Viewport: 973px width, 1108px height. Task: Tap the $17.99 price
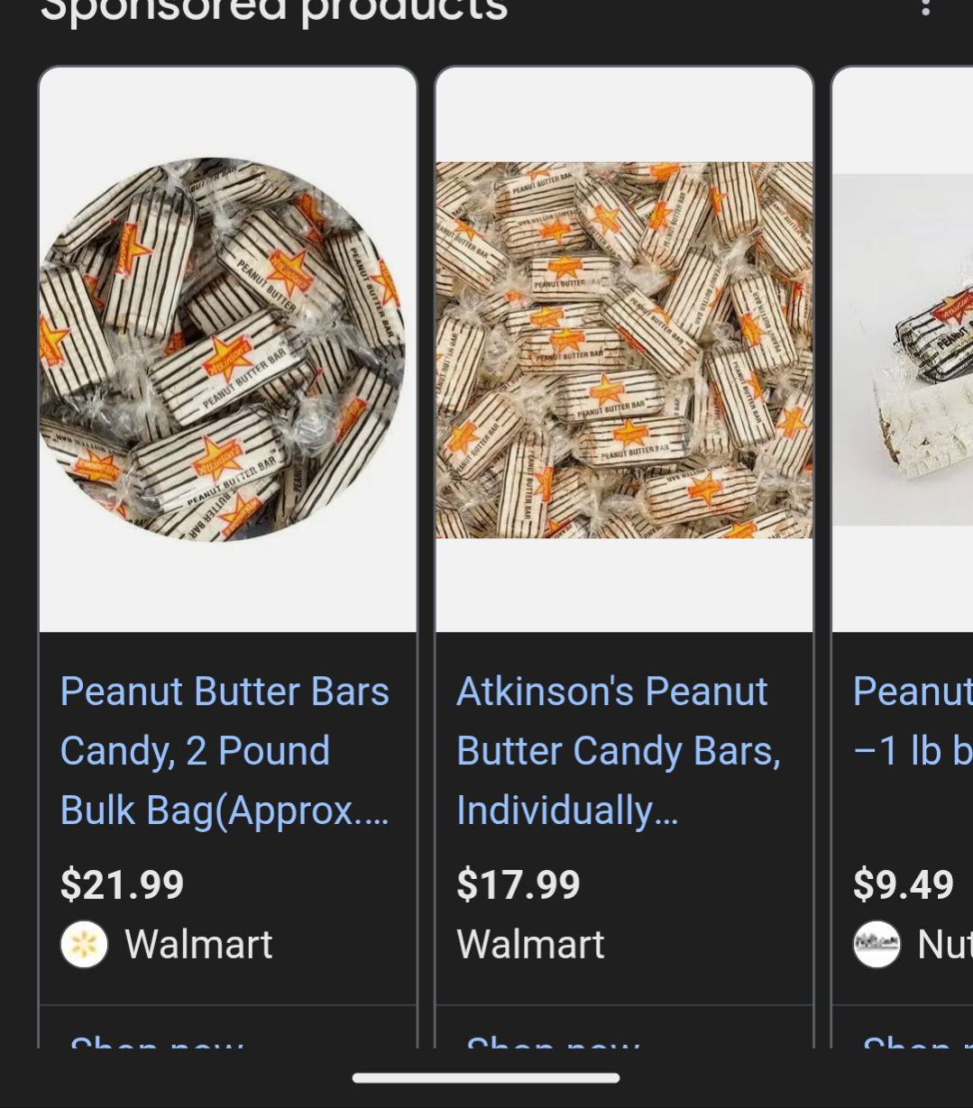click(519, 884)
